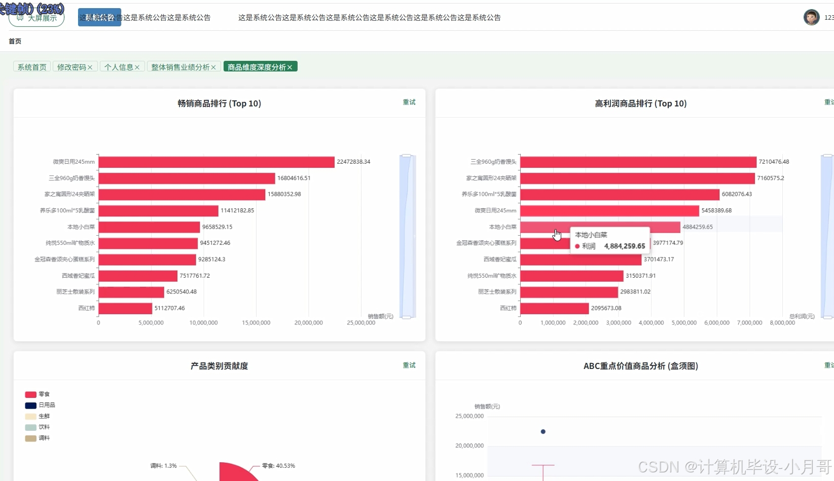Click the value label 6082076.43
834x481 pixels.
tap(737, 194)
